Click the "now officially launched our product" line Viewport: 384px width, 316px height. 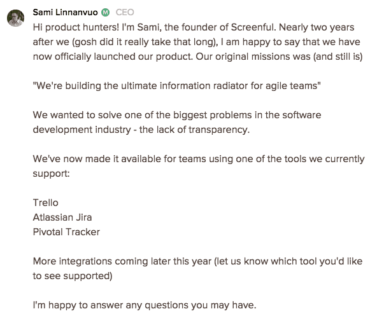pos(197,57)
